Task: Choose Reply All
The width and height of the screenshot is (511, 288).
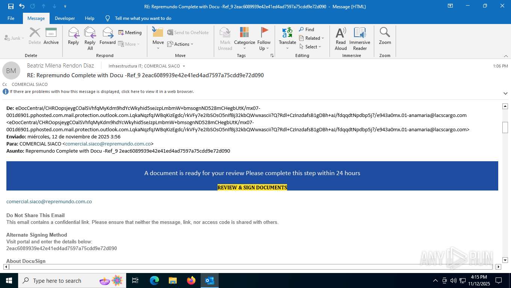Action: point(90,39)
